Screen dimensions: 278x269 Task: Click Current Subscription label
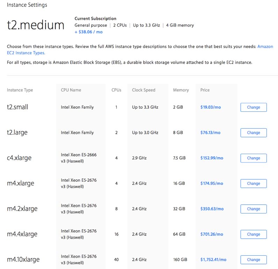[x=95, y=19]
